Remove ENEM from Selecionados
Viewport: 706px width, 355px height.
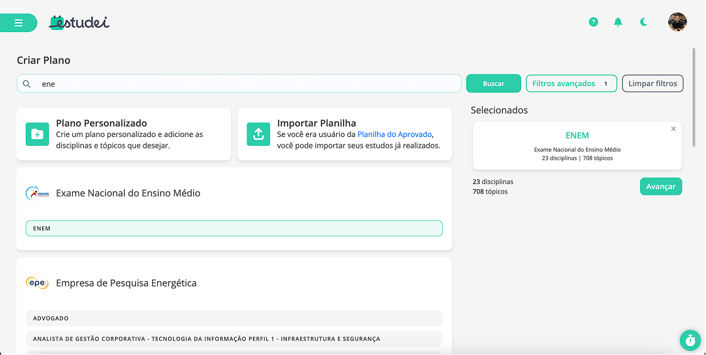(673, 129)
